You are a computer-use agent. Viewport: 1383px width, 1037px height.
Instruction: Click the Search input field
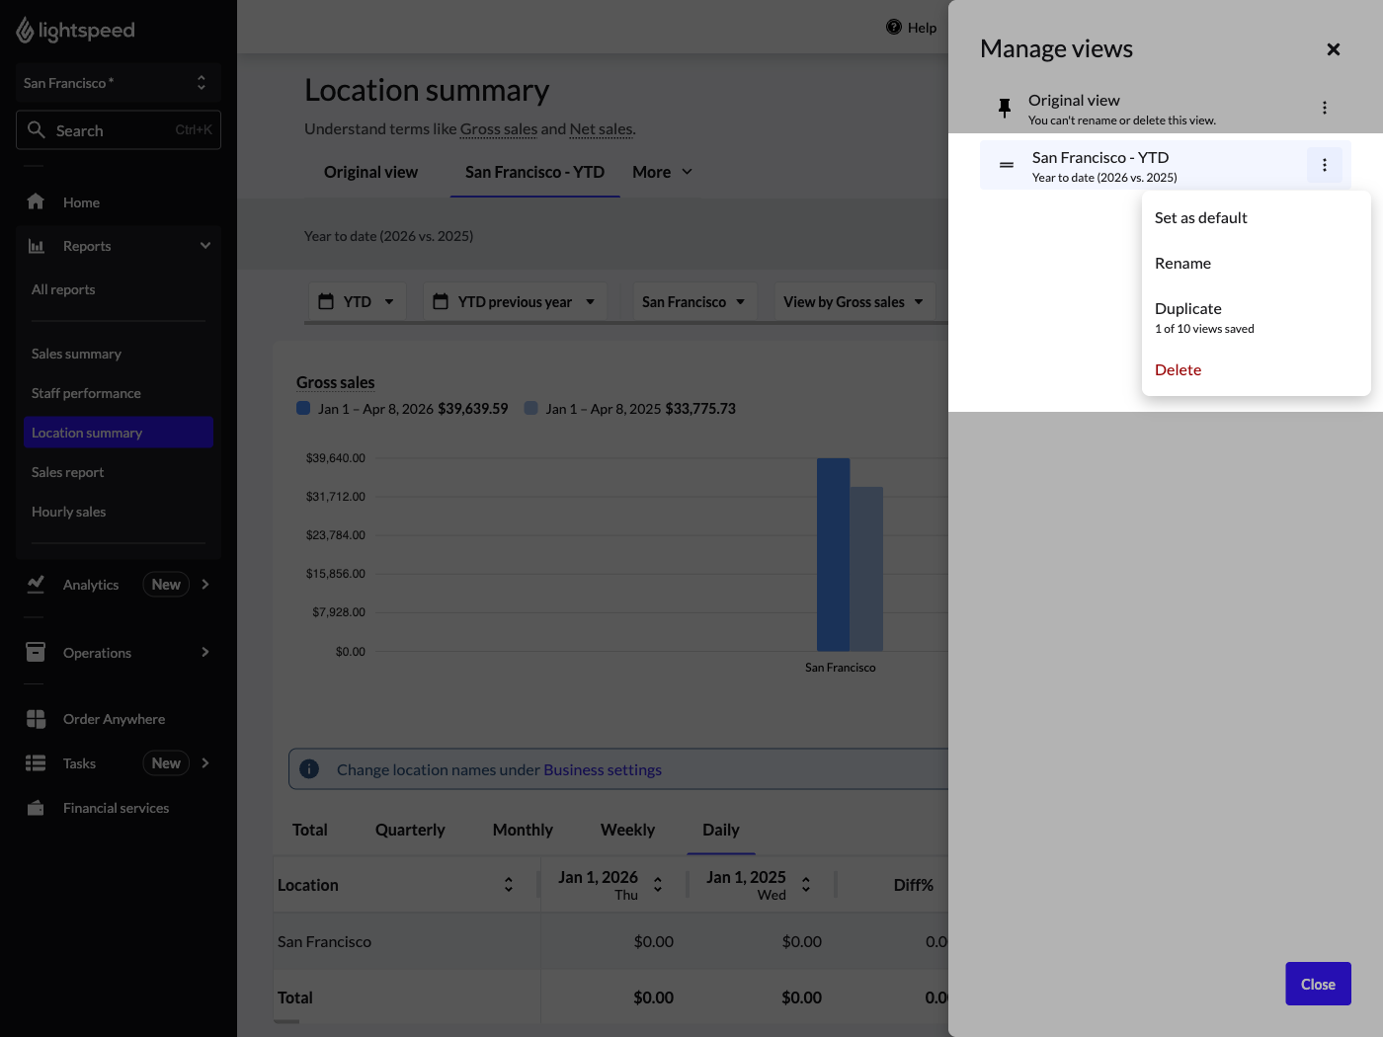point(119,129)
